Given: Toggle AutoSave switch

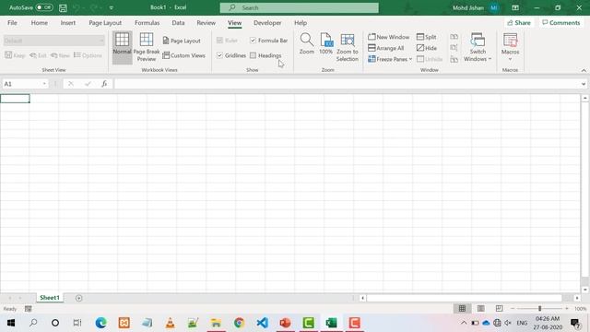Looking at the screenshot, I should click(x=44, y=7).
